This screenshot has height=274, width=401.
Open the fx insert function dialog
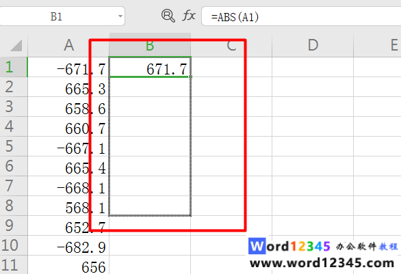click(x=189, y=16)
